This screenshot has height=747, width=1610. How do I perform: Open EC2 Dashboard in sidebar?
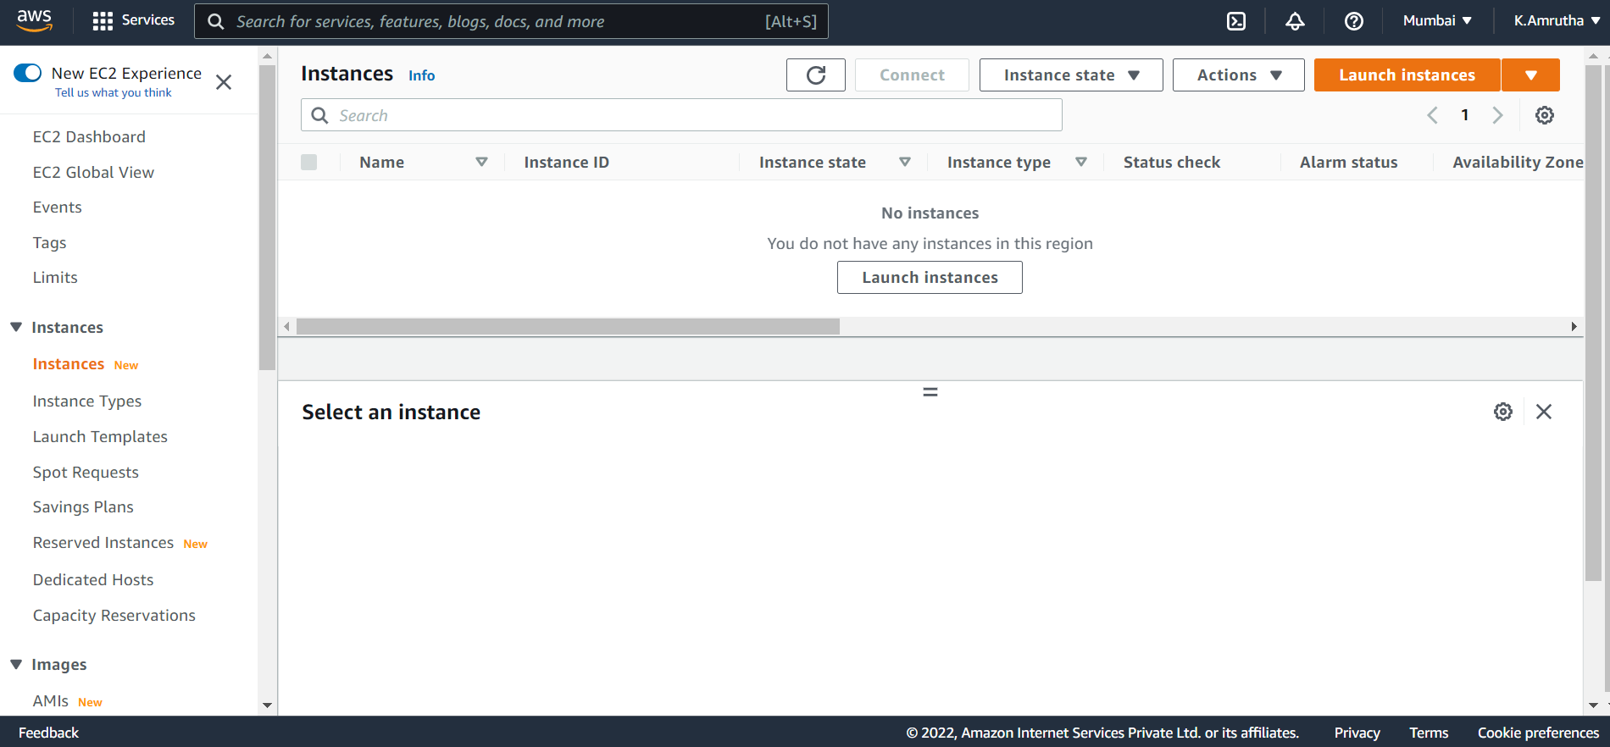[x=89, y=136]
